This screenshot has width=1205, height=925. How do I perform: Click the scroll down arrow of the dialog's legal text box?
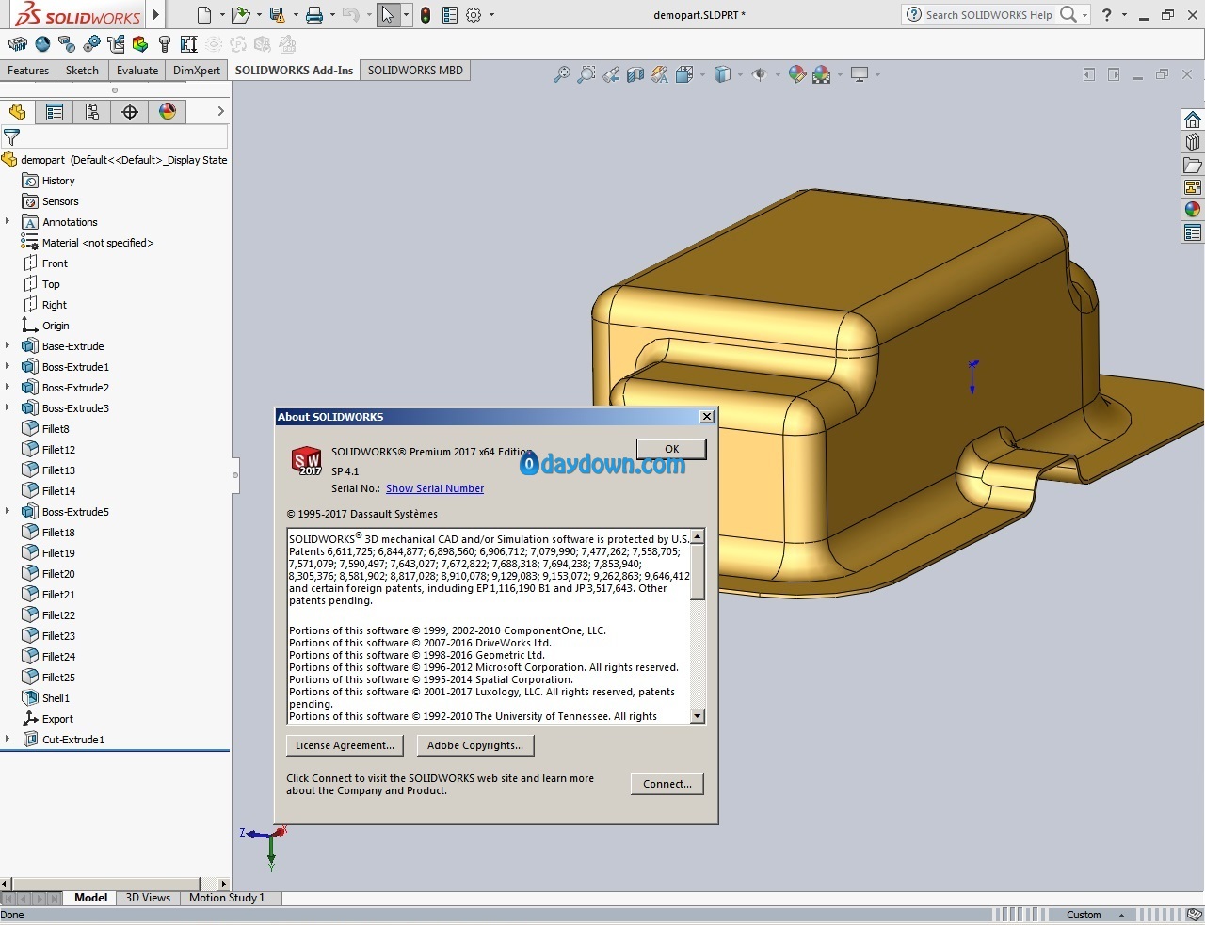[x=698, y=716]
